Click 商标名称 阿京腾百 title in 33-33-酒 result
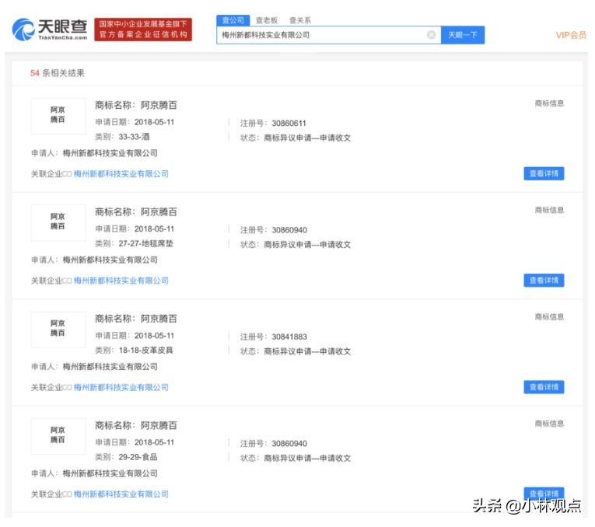This screenshot has height=527, width=595. (x=136, y=106)
